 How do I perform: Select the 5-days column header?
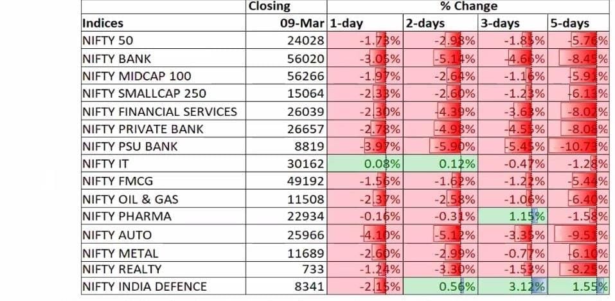(x=569, y=24)
